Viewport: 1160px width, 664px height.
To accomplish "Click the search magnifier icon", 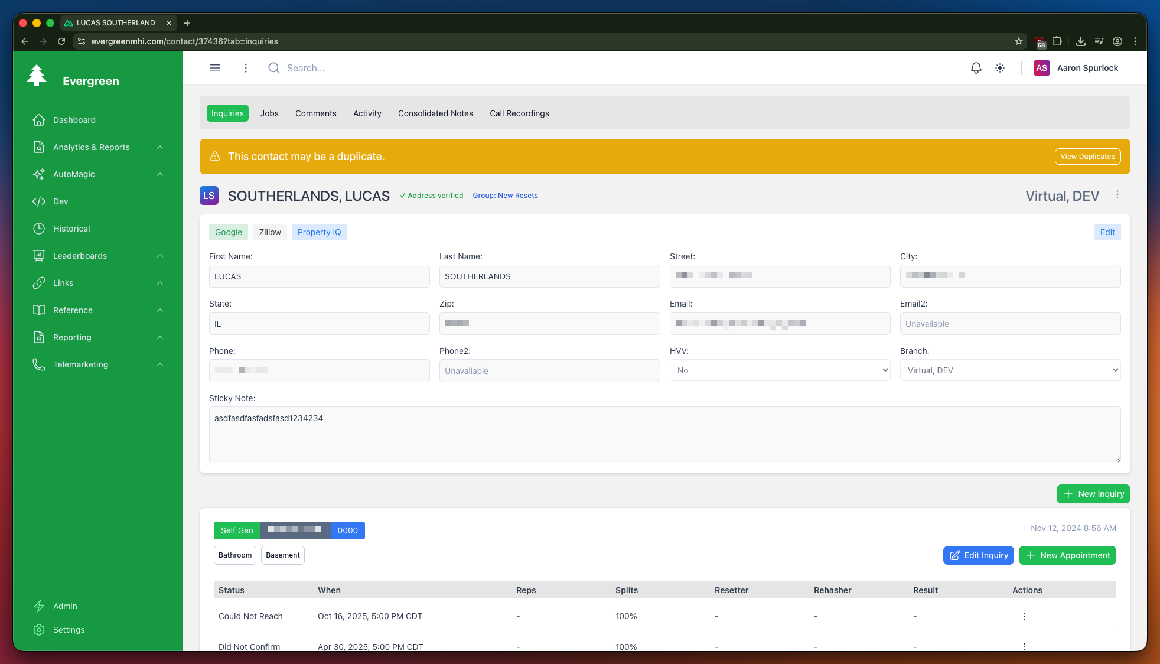I will (273, 68).
